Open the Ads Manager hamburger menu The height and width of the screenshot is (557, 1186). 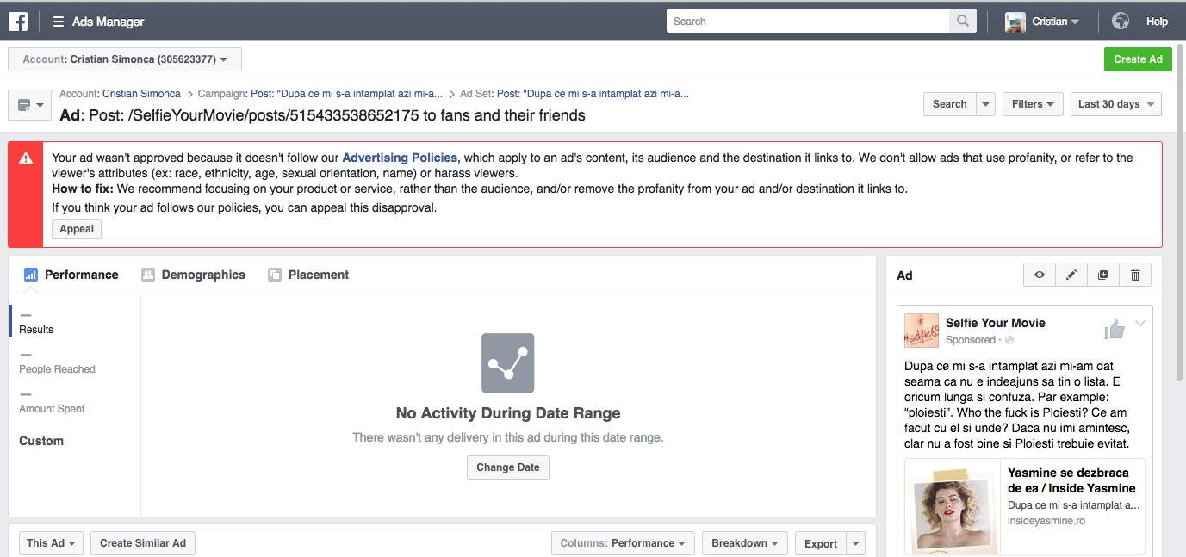coord(59,22)
